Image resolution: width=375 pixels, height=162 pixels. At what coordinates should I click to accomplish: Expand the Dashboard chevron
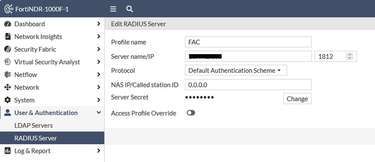98,24
